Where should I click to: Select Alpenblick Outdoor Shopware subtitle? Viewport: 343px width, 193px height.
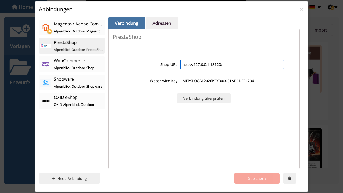(78, 86)
